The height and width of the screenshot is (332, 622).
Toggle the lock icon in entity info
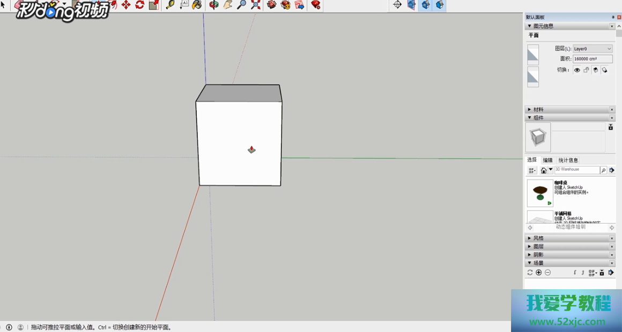click(x=586, y=70)
